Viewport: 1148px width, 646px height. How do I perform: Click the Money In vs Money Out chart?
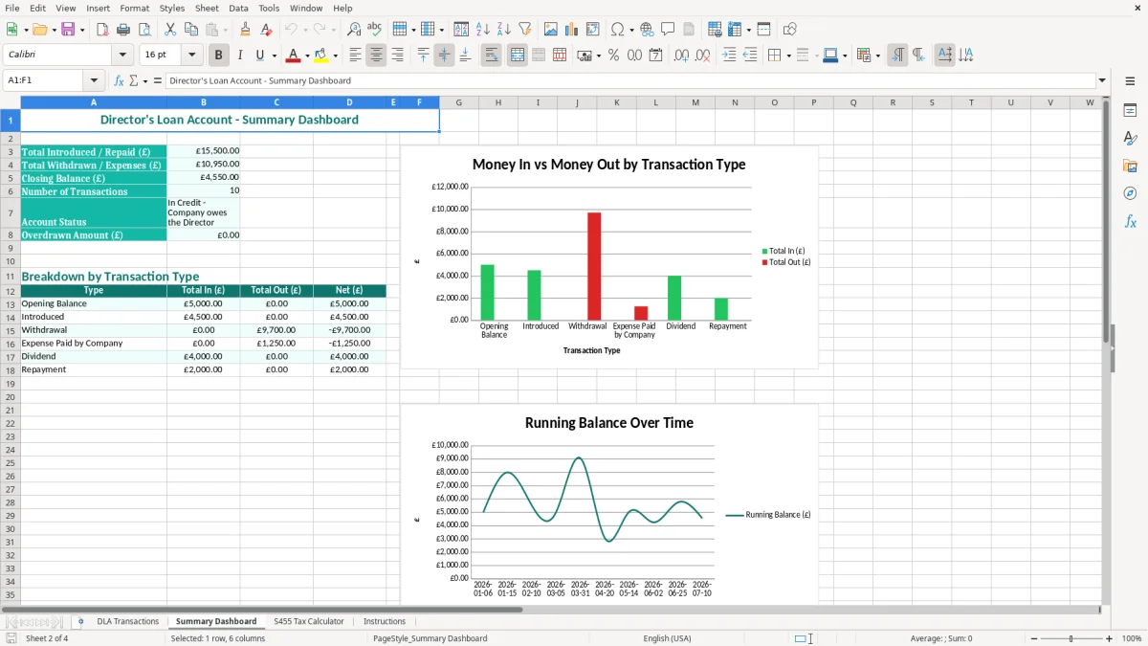pos(609,257)
